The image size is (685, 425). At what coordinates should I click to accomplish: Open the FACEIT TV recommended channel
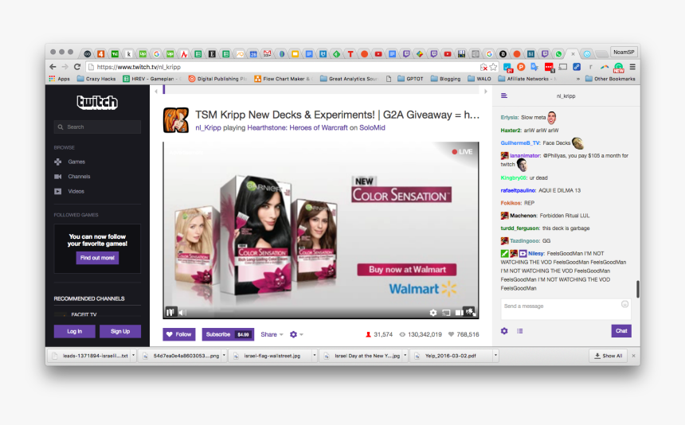pyautogui.click(x=84, y=314)
